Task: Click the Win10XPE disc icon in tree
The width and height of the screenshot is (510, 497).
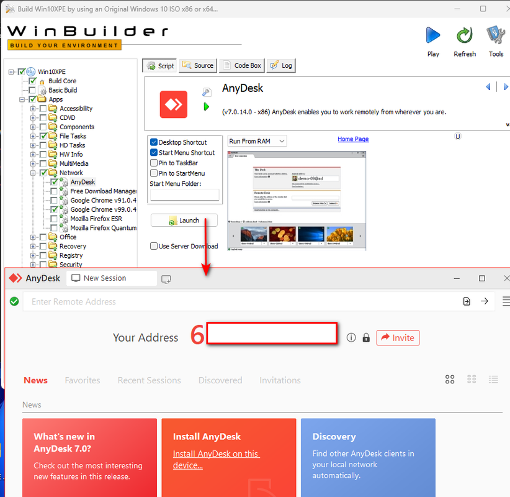Action: tap(30, 71)
